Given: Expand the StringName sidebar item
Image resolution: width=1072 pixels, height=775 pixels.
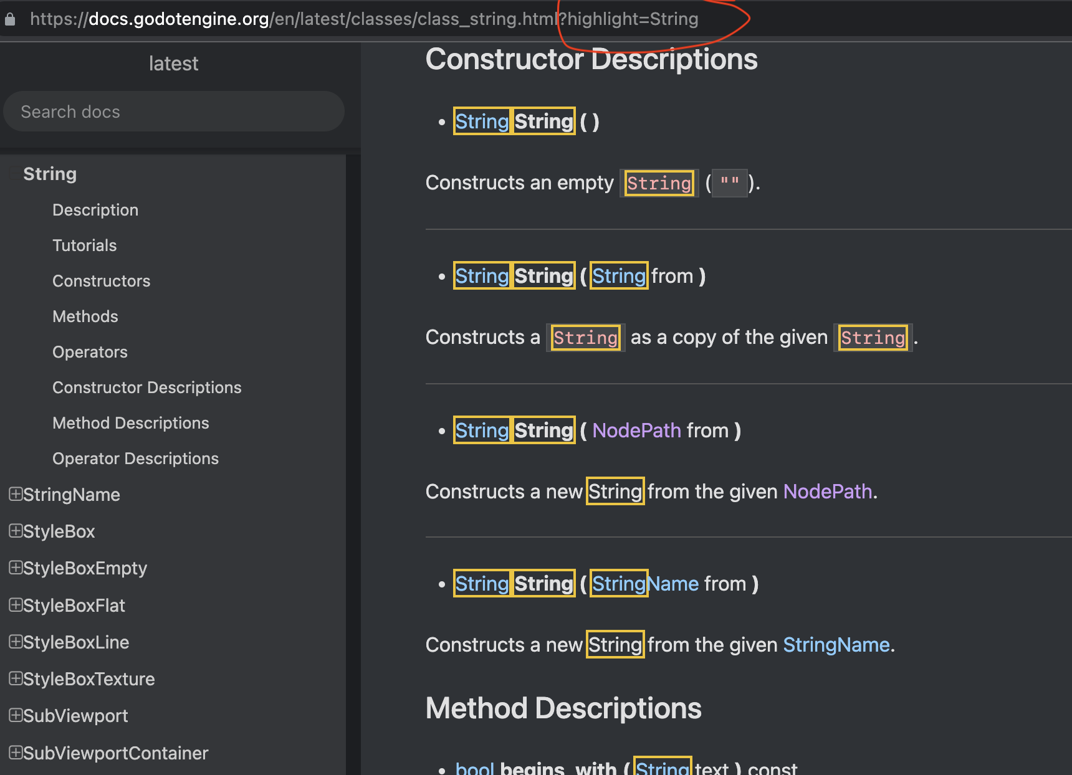Looking at the screenshot, I should 15,494.
